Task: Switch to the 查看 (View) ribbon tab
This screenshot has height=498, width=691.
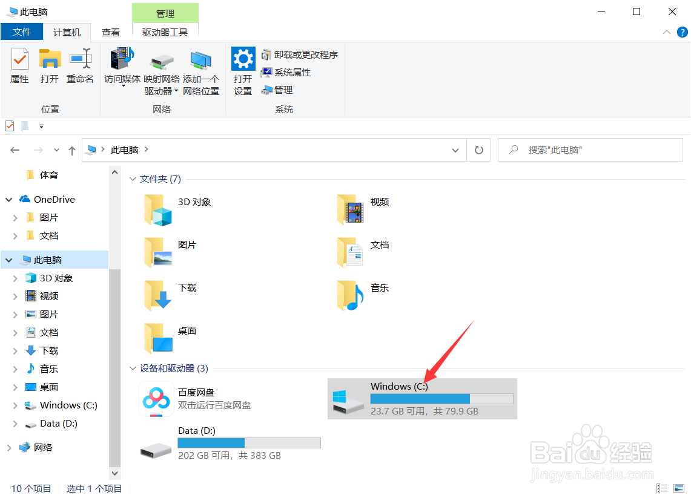Action: coord(110,32)
